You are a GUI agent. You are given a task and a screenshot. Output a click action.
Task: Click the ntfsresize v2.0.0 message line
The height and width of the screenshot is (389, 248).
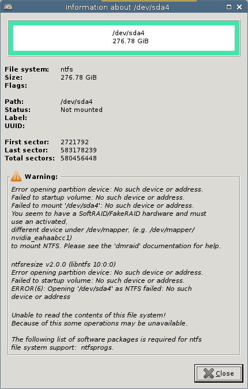[x=63, y=264]
